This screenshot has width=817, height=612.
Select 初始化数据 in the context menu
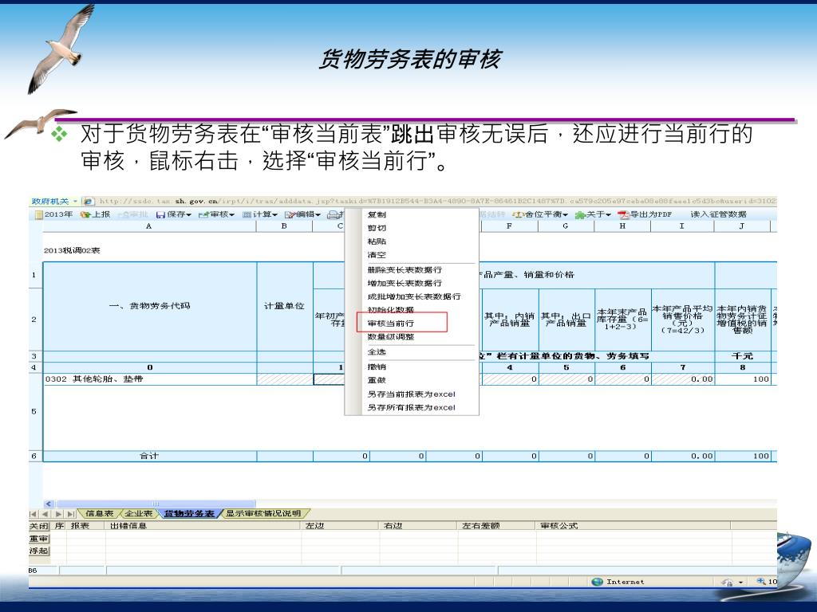pyautogui.click(x=390, y=310)
